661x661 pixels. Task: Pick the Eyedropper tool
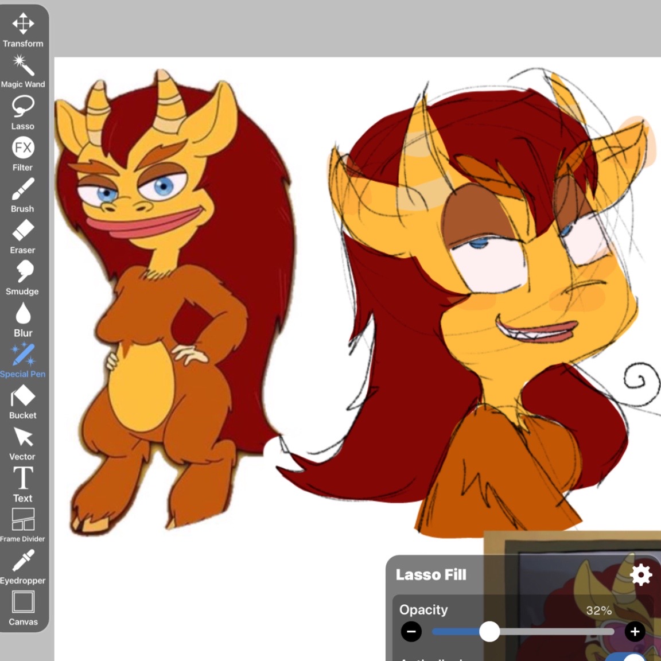[x=23, y=567]
